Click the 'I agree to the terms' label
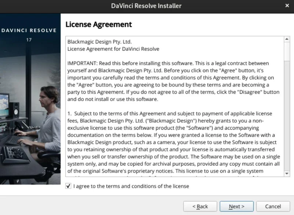 click(x=131, y=186)
